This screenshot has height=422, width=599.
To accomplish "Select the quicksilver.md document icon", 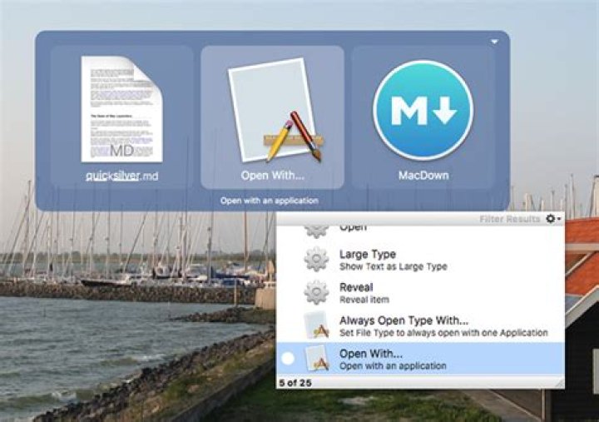I will 121,109.
